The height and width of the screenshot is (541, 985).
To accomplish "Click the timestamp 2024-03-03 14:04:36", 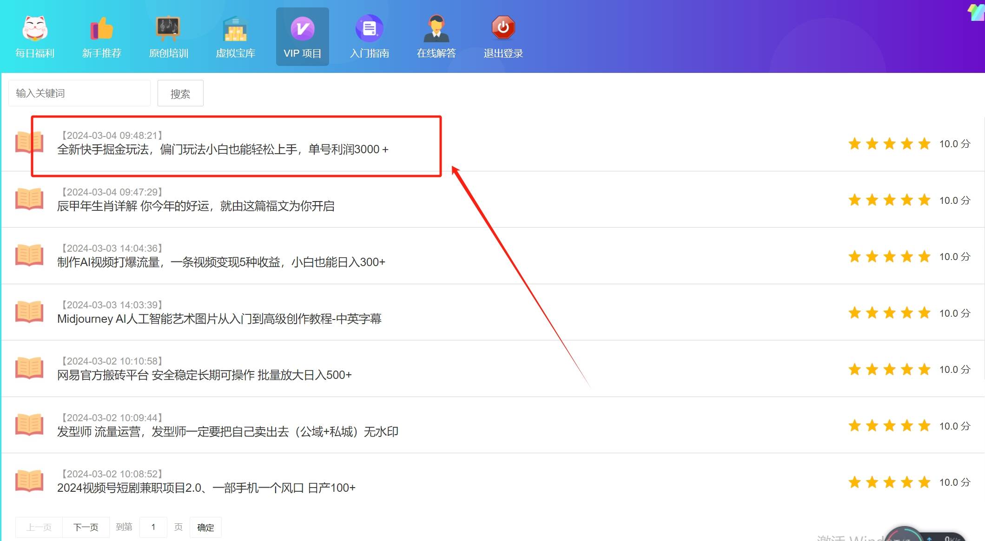I will [x=112, y=248].
